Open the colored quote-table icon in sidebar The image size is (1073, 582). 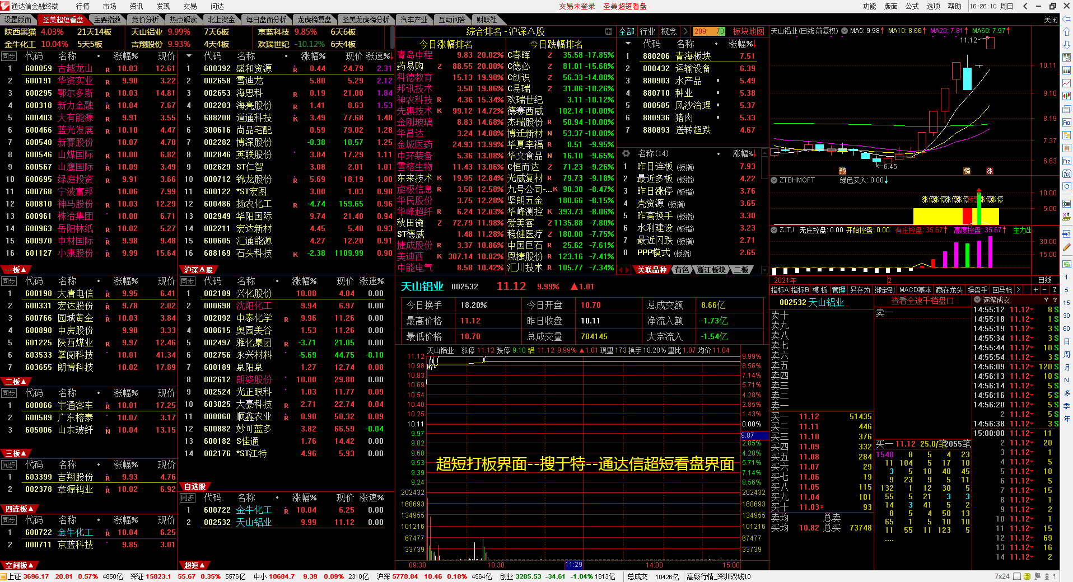tap(1066, 70)
